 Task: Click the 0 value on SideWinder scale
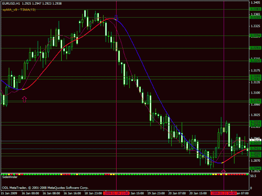pyautogui.click(x=251, y=188)
